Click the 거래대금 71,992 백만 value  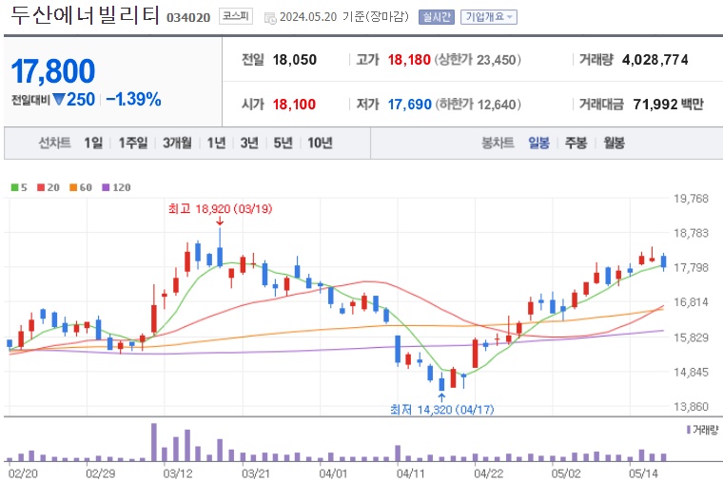(668, 105)
